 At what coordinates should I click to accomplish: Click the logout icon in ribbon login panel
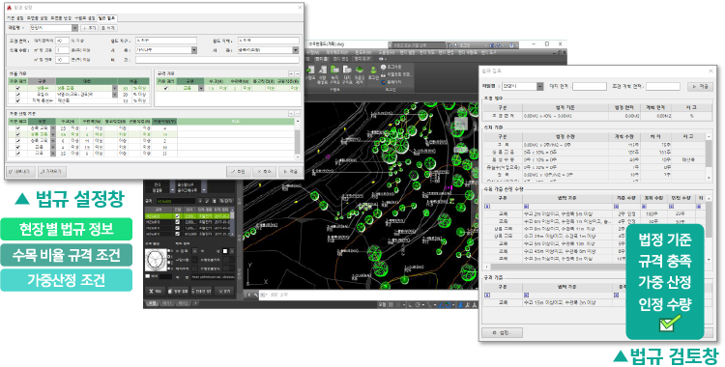pyautogui.click(x=384, y=67)
